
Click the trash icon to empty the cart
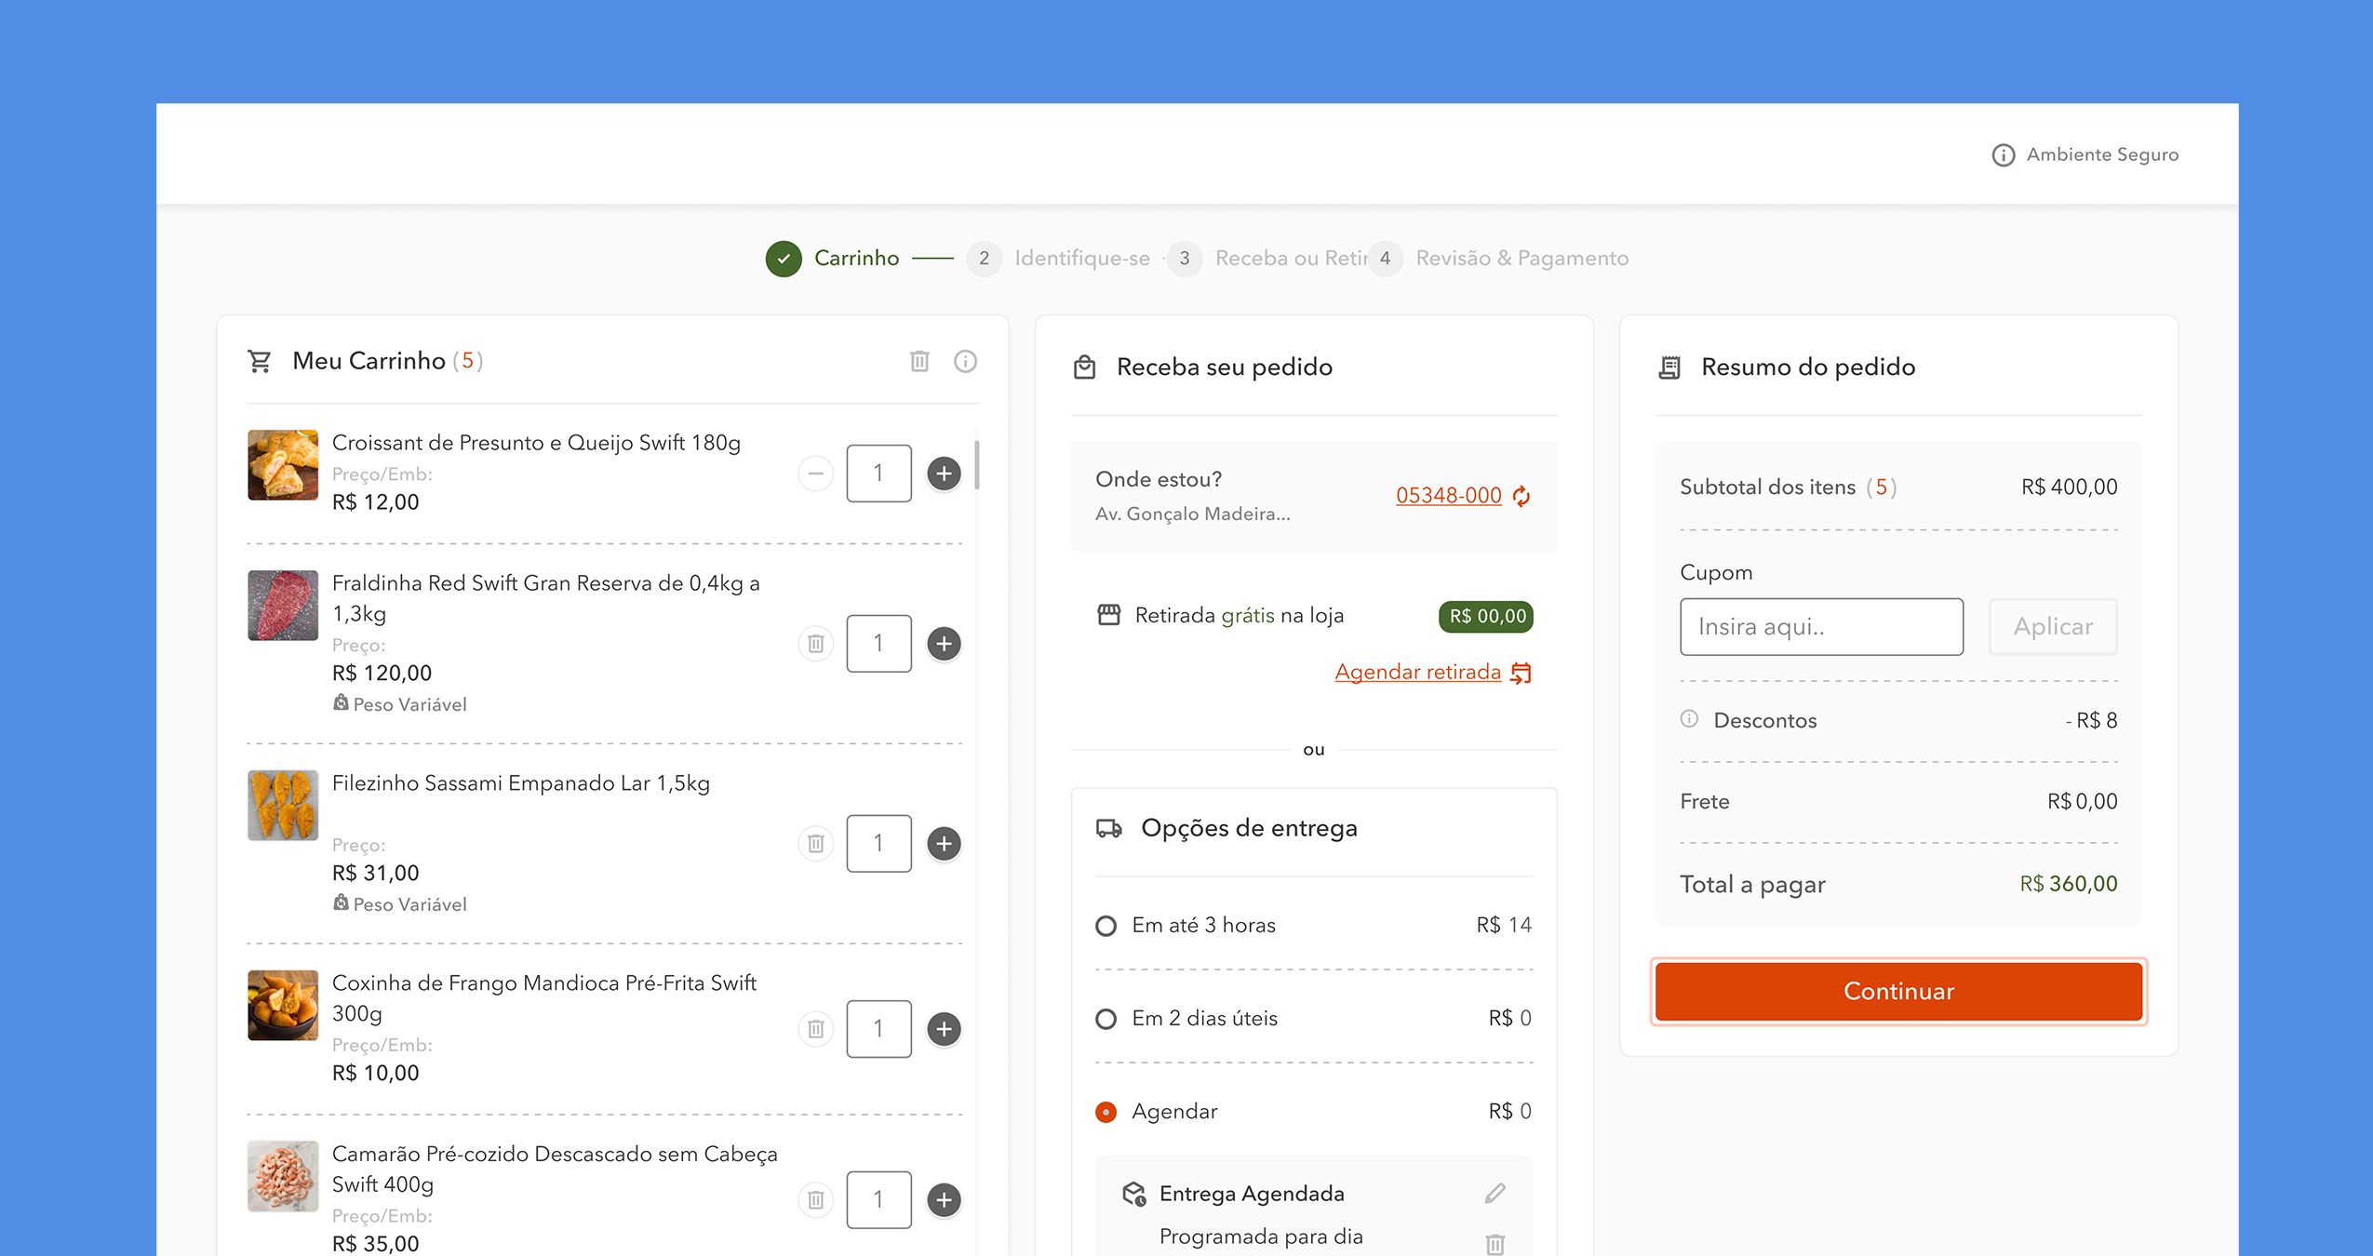pos(919,361)
